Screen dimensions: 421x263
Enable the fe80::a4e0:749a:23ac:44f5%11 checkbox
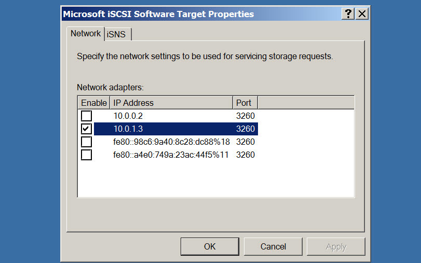(x=86, y=155)
